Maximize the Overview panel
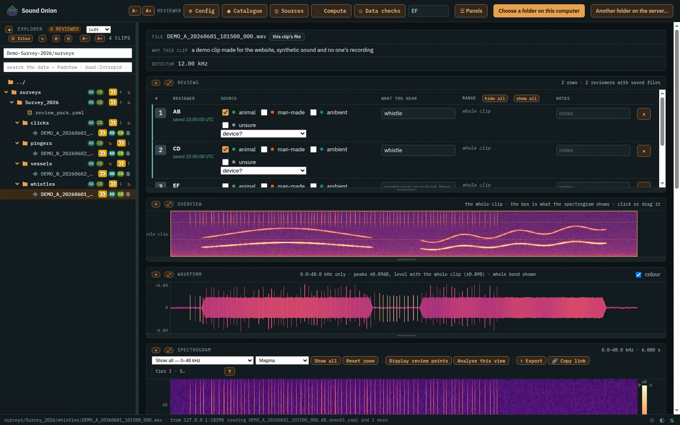Image resolution: width=680 pixels, height=425 pixels. pos(169,204)
